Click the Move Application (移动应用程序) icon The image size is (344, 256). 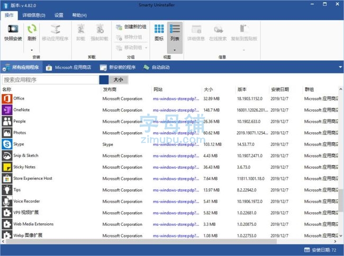click(55, 29)
